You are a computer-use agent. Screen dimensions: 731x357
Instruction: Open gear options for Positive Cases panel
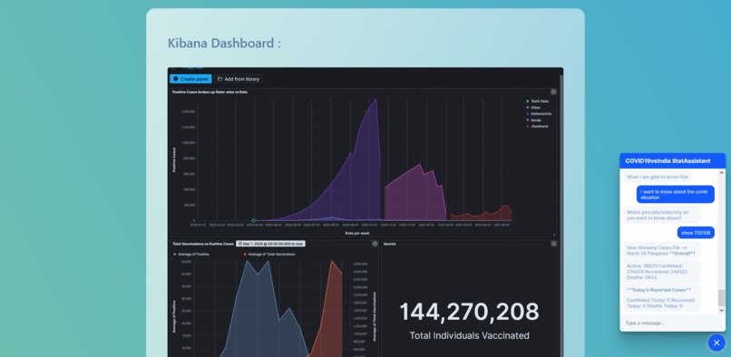[553, 92]
